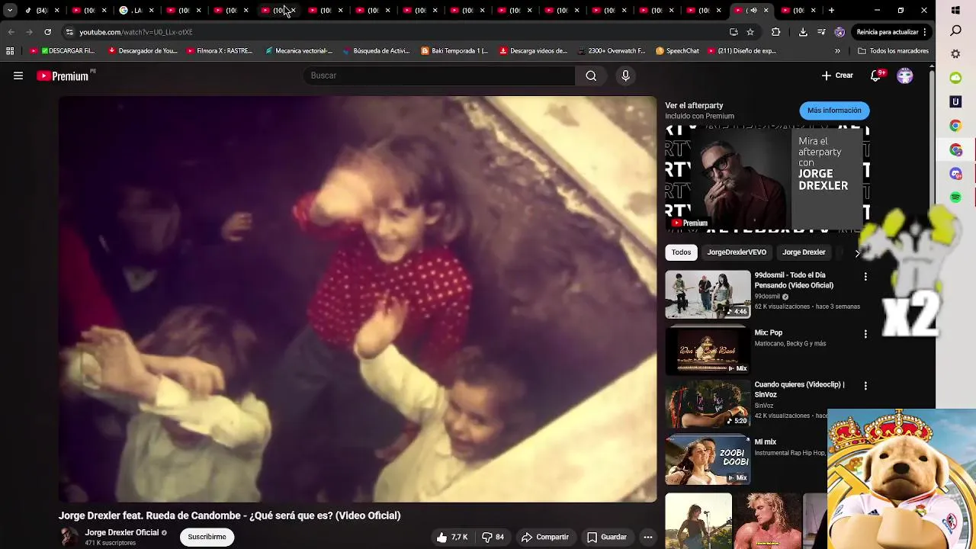Open browser downloads icon

(803, 32)
